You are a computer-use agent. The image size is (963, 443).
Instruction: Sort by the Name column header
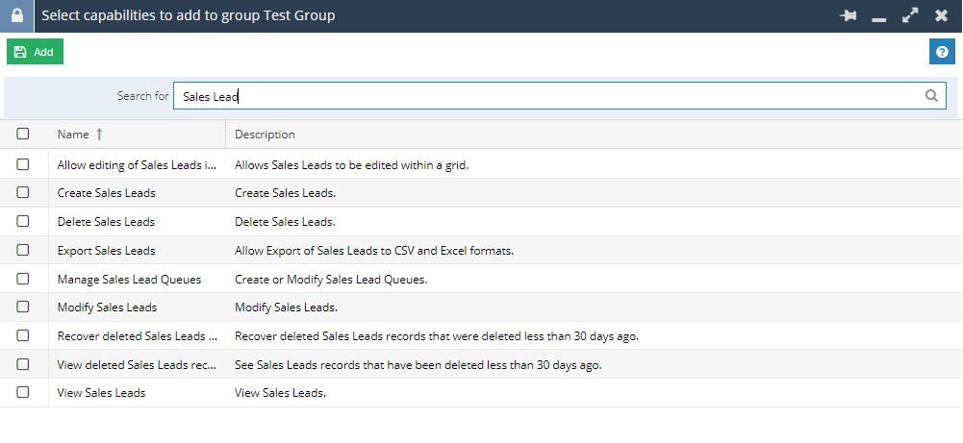tap(73, 135)
